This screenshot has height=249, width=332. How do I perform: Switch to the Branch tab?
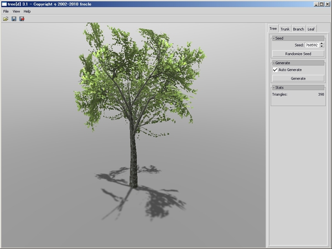(298, 29)
